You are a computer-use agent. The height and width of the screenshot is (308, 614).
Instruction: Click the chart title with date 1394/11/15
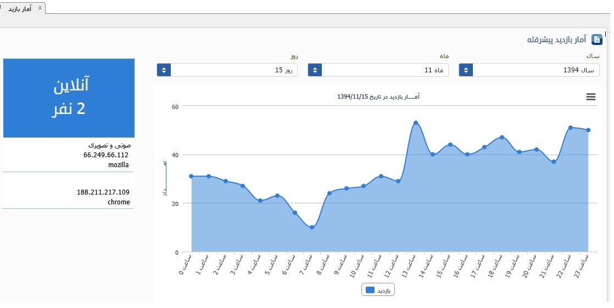pos(378,97)
